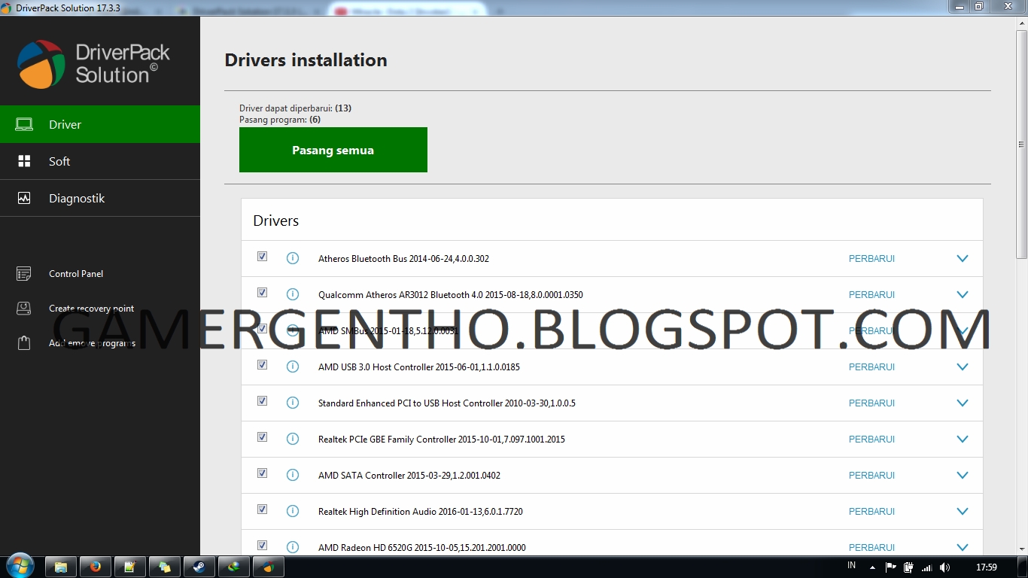This screenshot has width=1028, height=578.
Task: Click the Add/remove programs bag icon
Action: (24, 343)
